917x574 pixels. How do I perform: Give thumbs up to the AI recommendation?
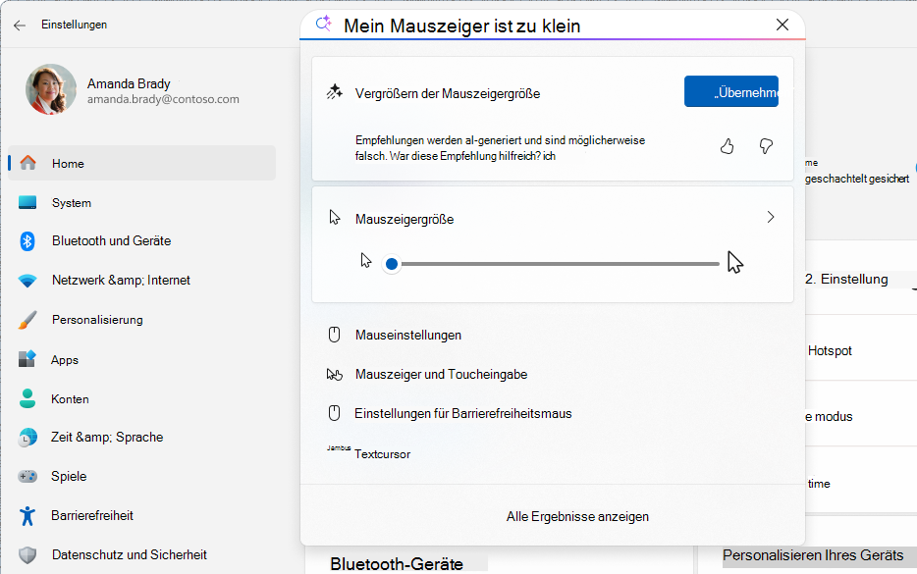[727, 145]
